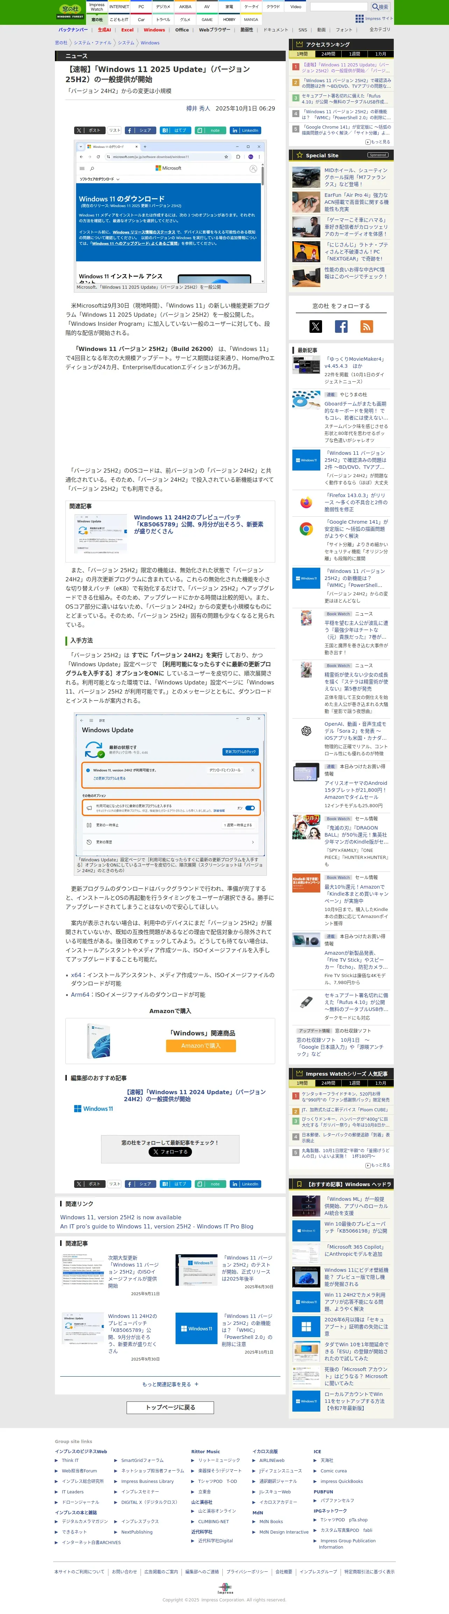
Task: Click the ポスト button at the article's end
Action: pyautogui.click(x=89, y=1184)
